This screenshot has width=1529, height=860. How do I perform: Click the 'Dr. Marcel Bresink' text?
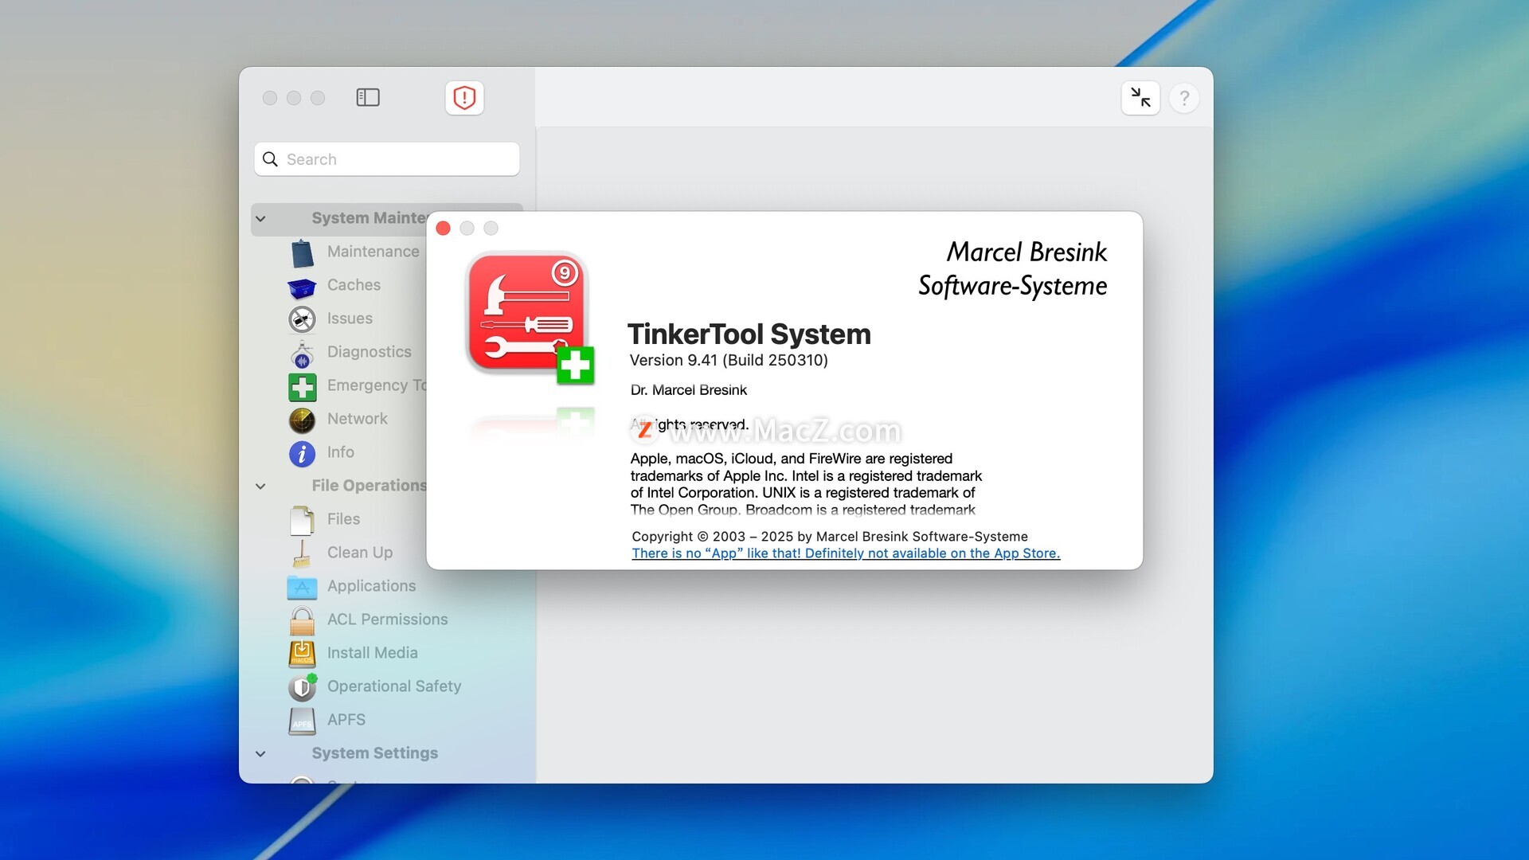tap(689, 390)
